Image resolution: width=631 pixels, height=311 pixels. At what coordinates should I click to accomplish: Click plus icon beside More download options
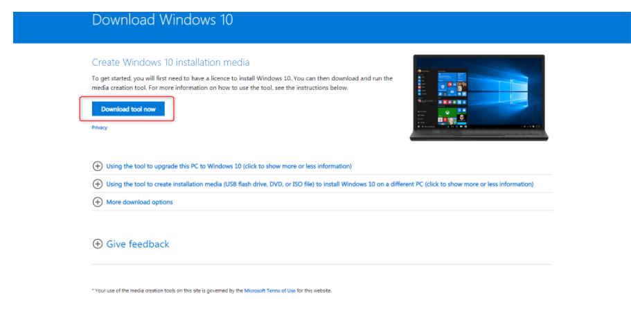tap(97, 202)
